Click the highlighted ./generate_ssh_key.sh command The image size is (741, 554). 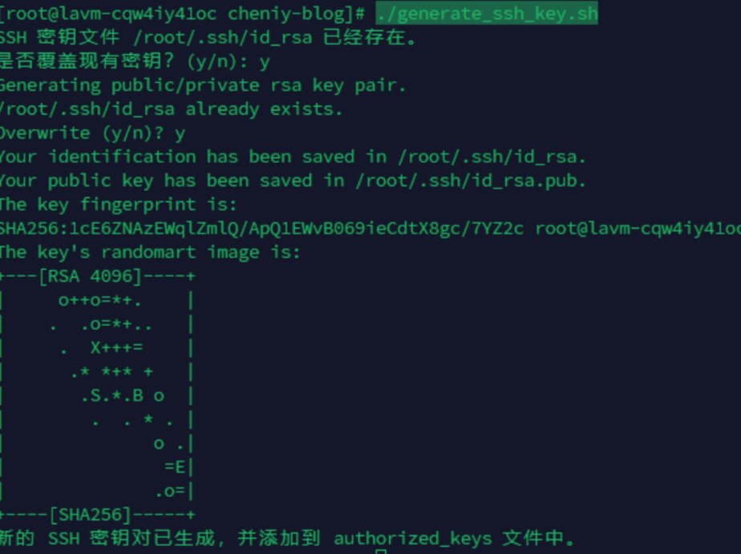[486, 14]
